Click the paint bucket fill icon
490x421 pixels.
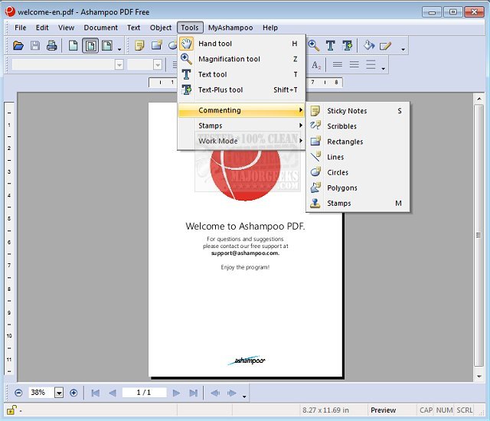pos(369,46)
